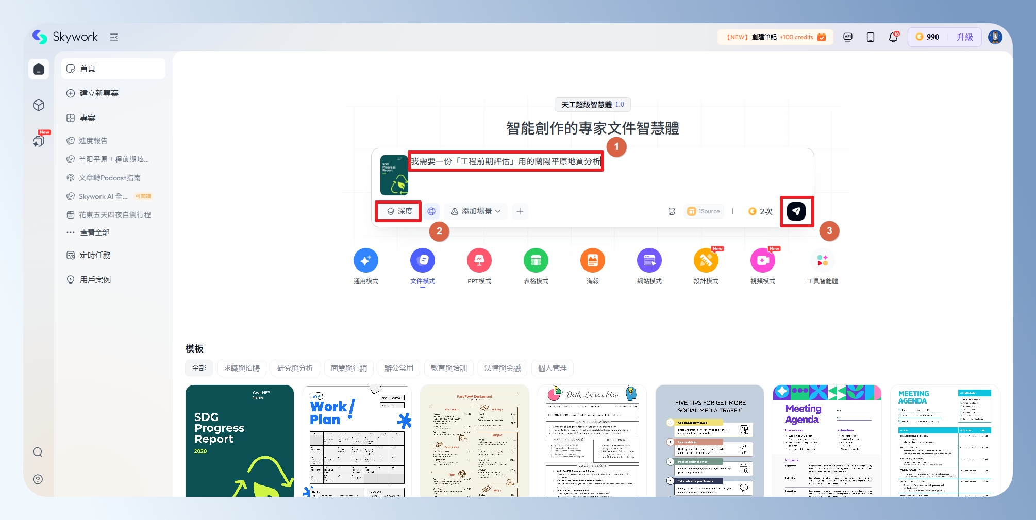Open the help question mark icon
The height and width of the screenshot is (520, 1036).
[x=38, y=479]
